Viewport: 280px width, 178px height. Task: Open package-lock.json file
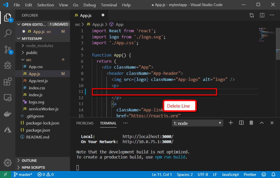point(42,123)
